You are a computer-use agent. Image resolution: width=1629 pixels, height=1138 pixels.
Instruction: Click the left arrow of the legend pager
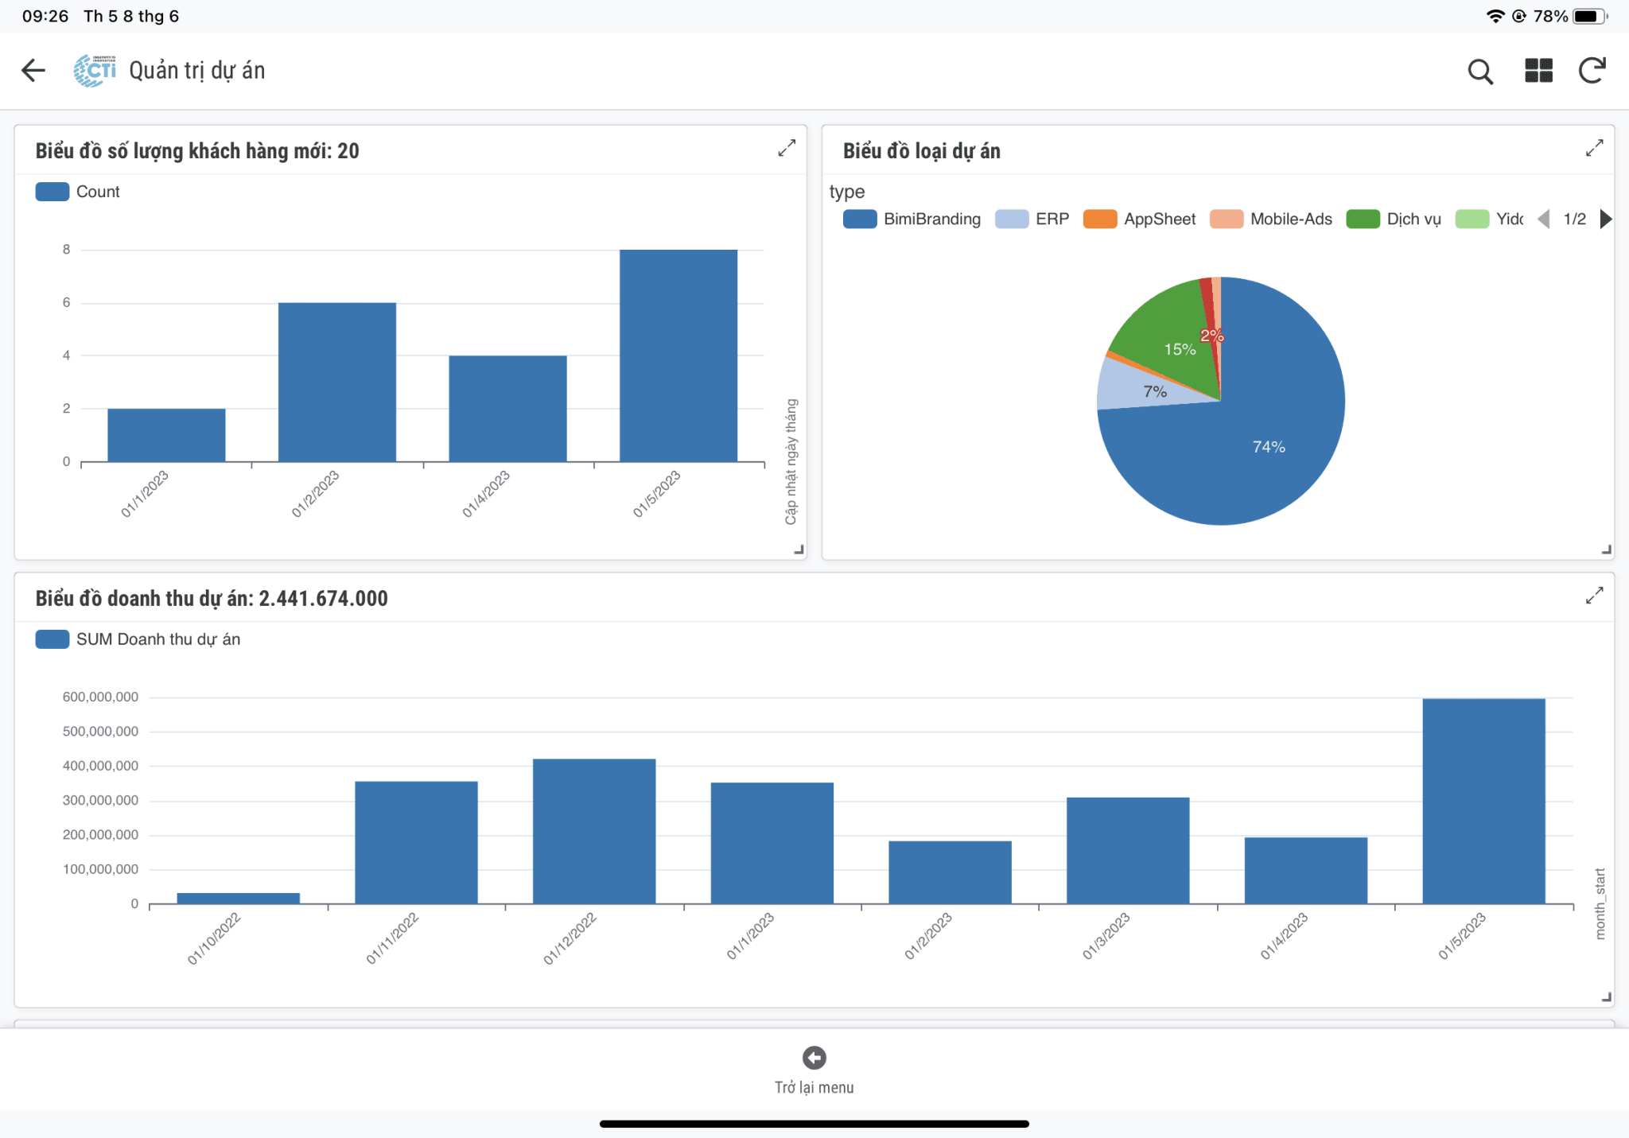[x=1544, y=219]
